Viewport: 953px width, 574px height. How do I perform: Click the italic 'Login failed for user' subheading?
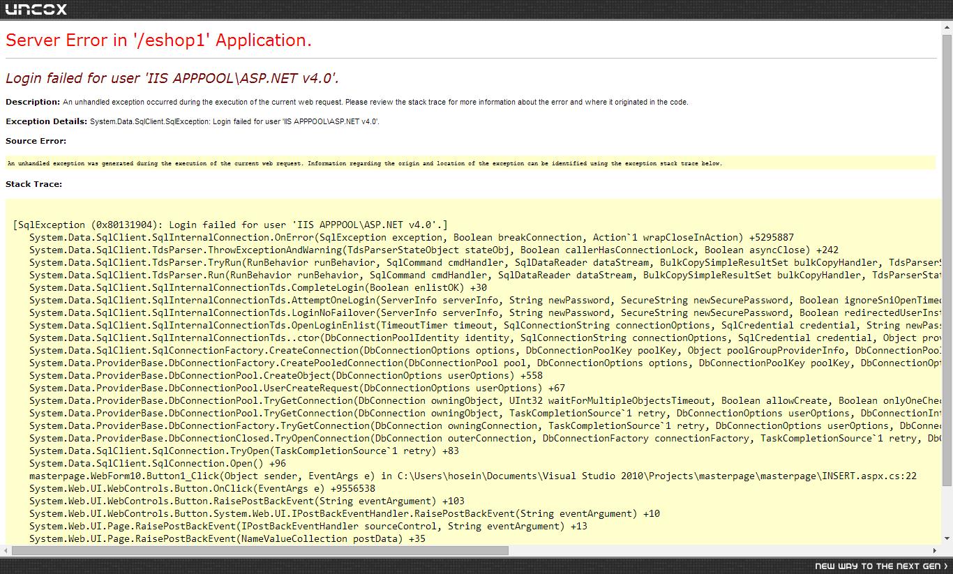pos(172,78)
